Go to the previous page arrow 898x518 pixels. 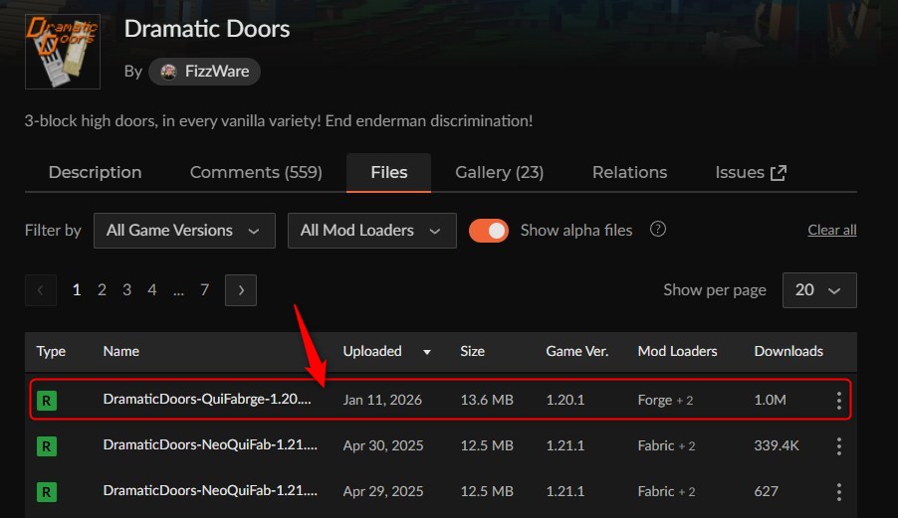tap(41, 290)
